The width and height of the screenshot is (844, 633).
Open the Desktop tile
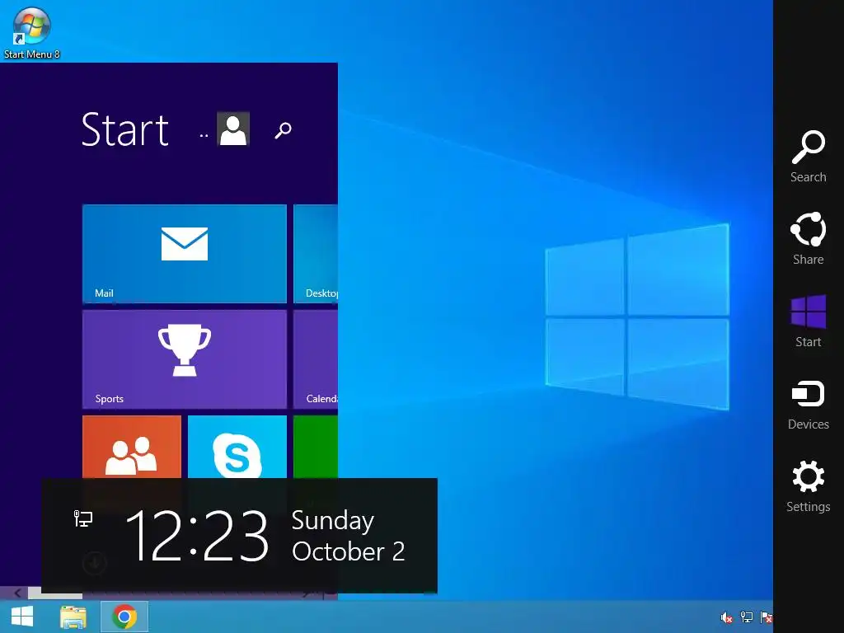[316, 254]
